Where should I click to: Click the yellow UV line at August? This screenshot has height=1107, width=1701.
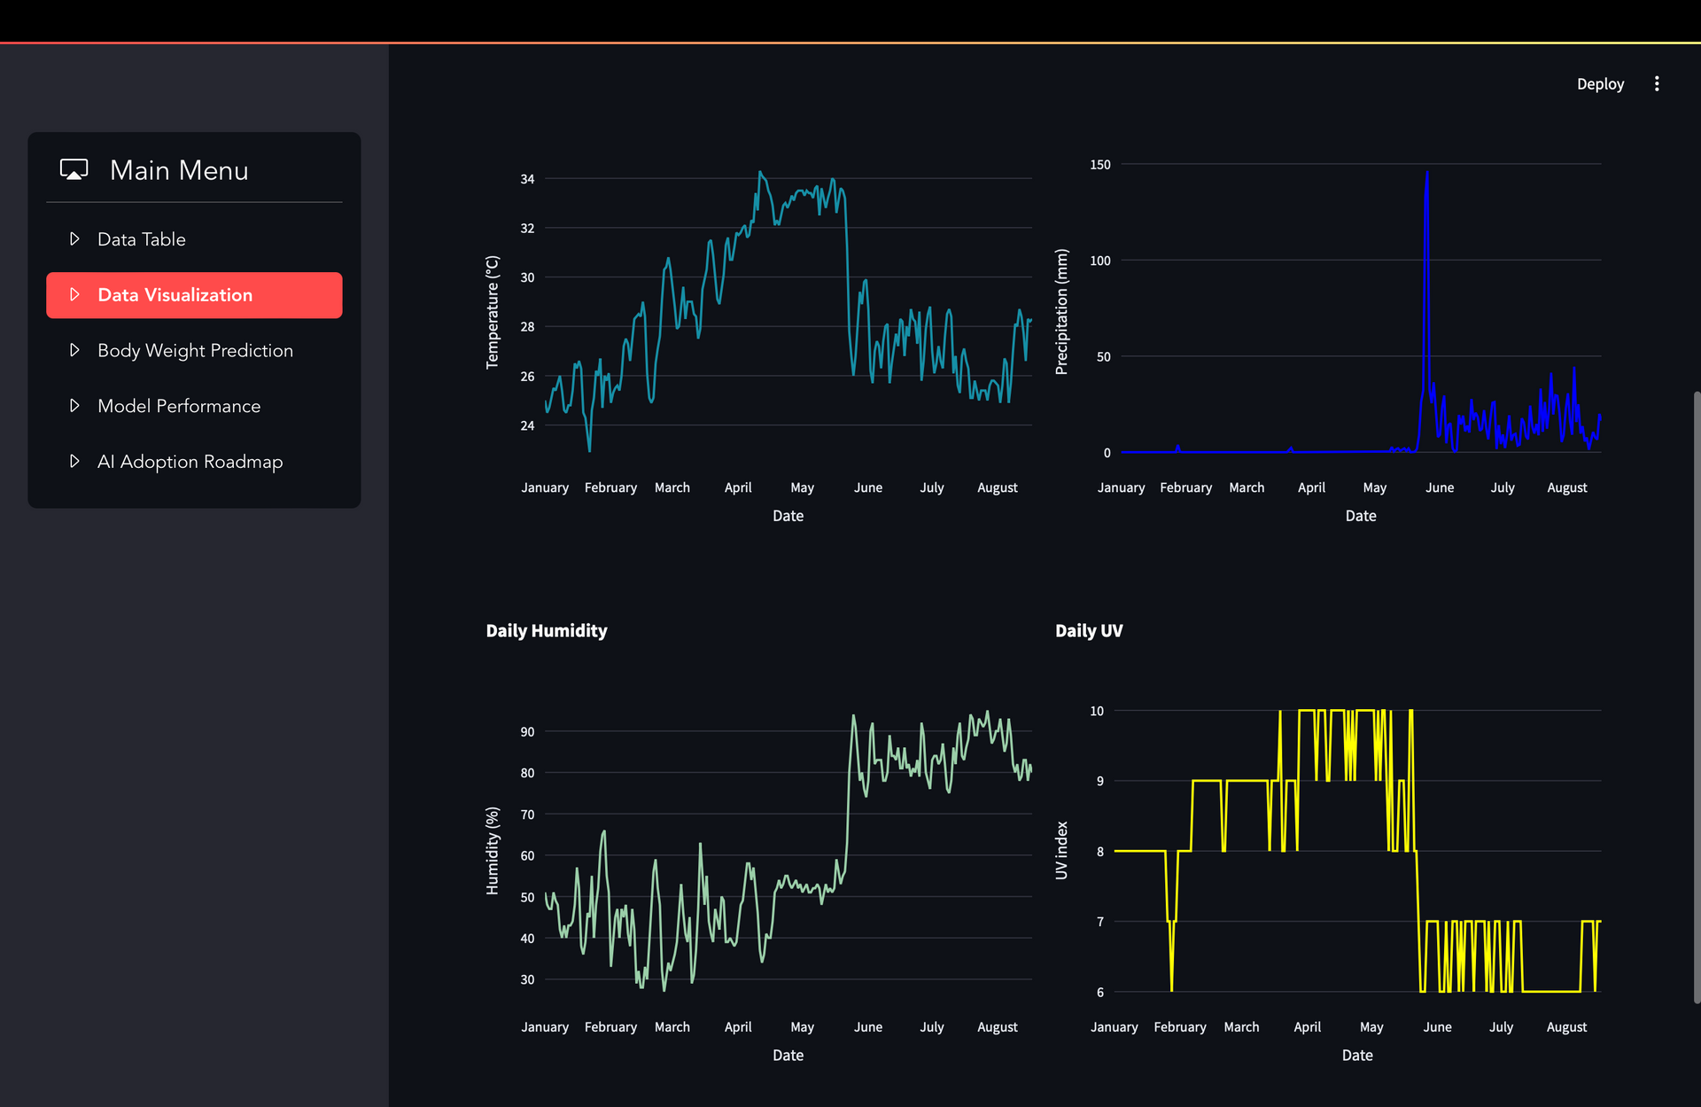tap(1566, 991)
